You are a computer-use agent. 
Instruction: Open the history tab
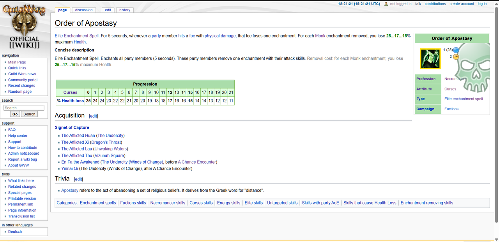click(x=125, y=10)
